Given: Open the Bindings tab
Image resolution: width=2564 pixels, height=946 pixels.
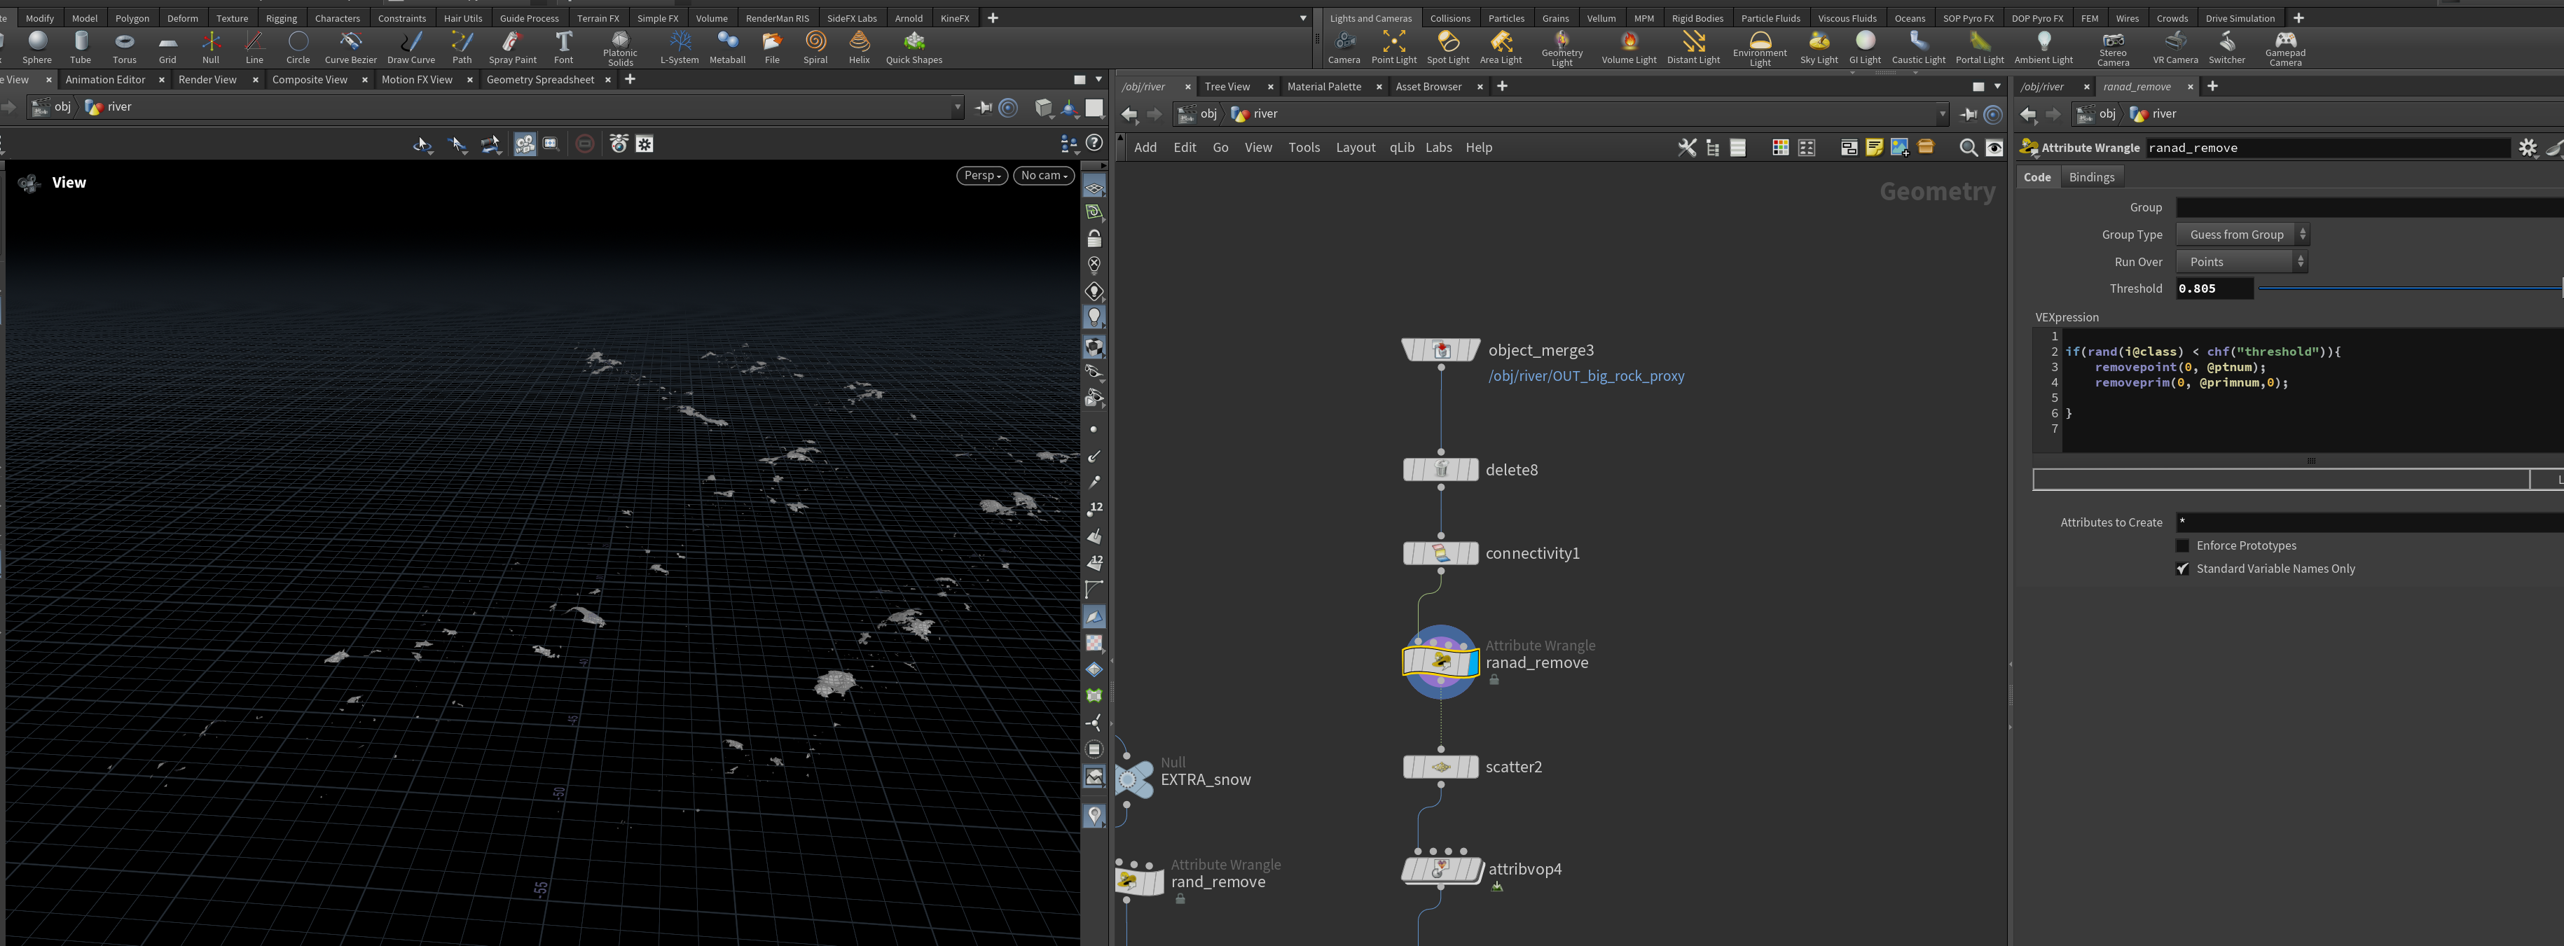Looking at the screenshot, I should pos(2091,177).
